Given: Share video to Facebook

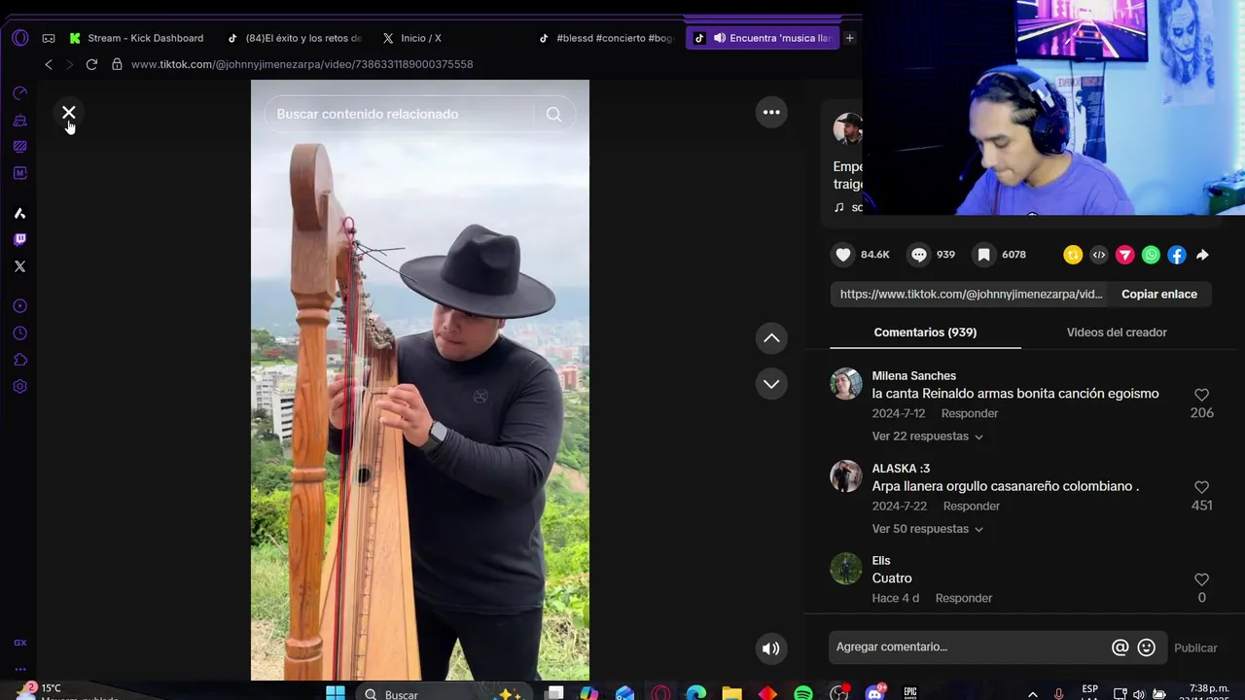Looking at the screenshot, I should coord(1177,255).
